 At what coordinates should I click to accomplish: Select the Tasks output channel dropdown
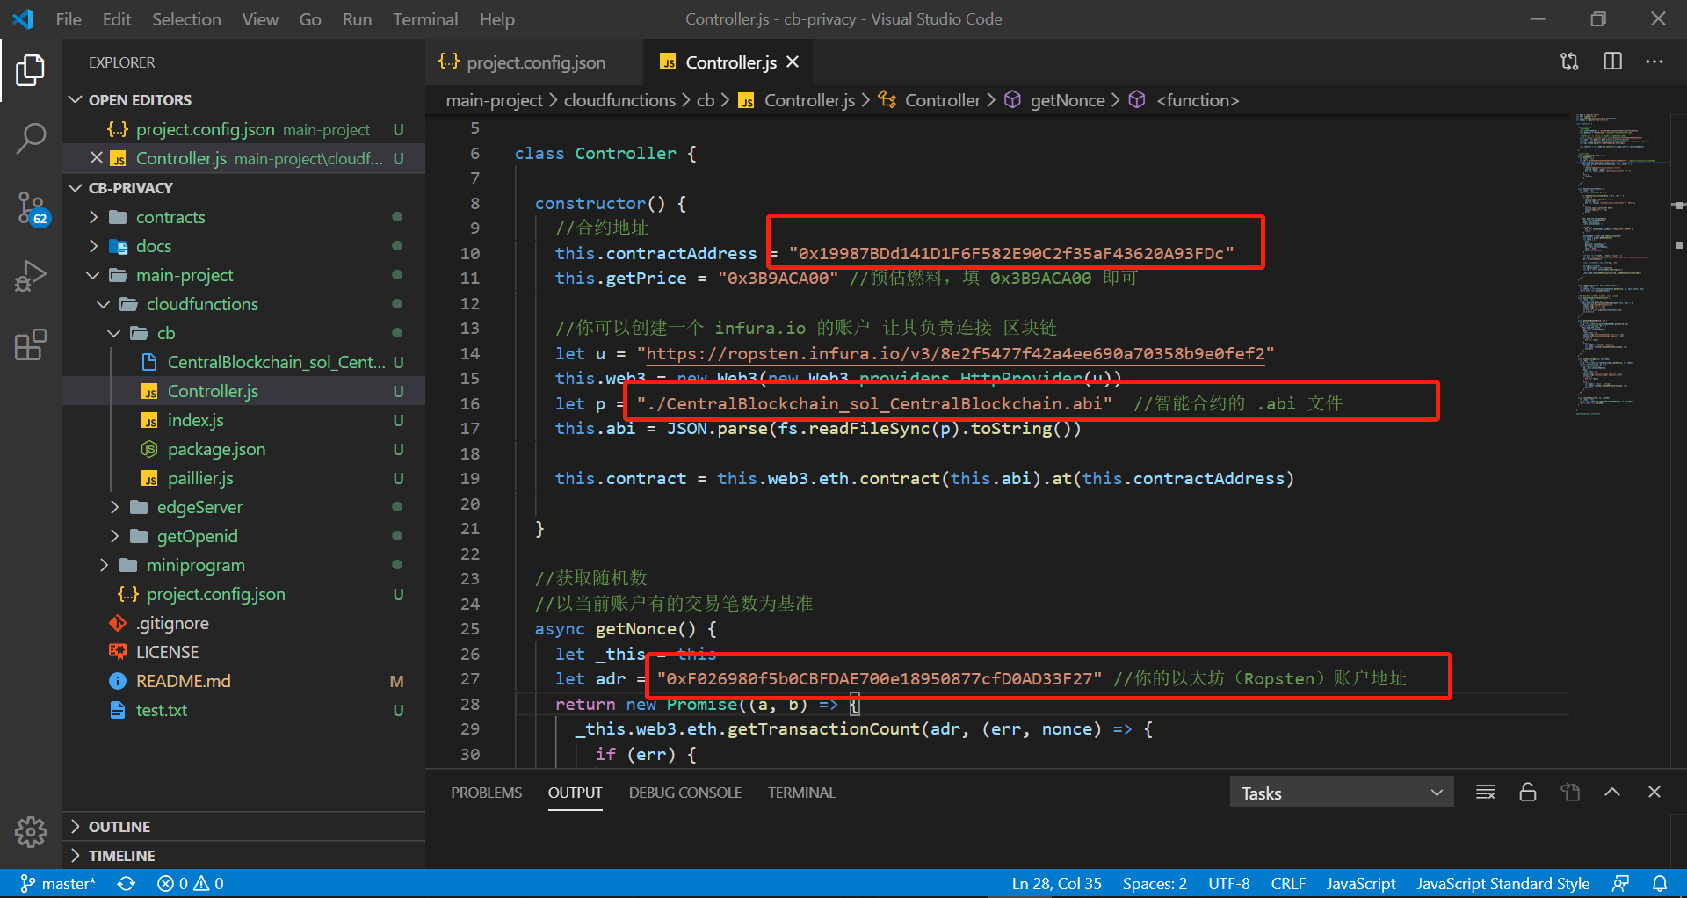coord(1342,793)
